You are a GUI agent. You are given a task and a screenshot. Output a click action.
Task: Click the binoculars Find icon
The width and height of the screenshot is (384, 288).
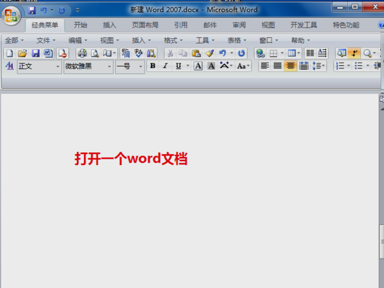coord(151,53)
